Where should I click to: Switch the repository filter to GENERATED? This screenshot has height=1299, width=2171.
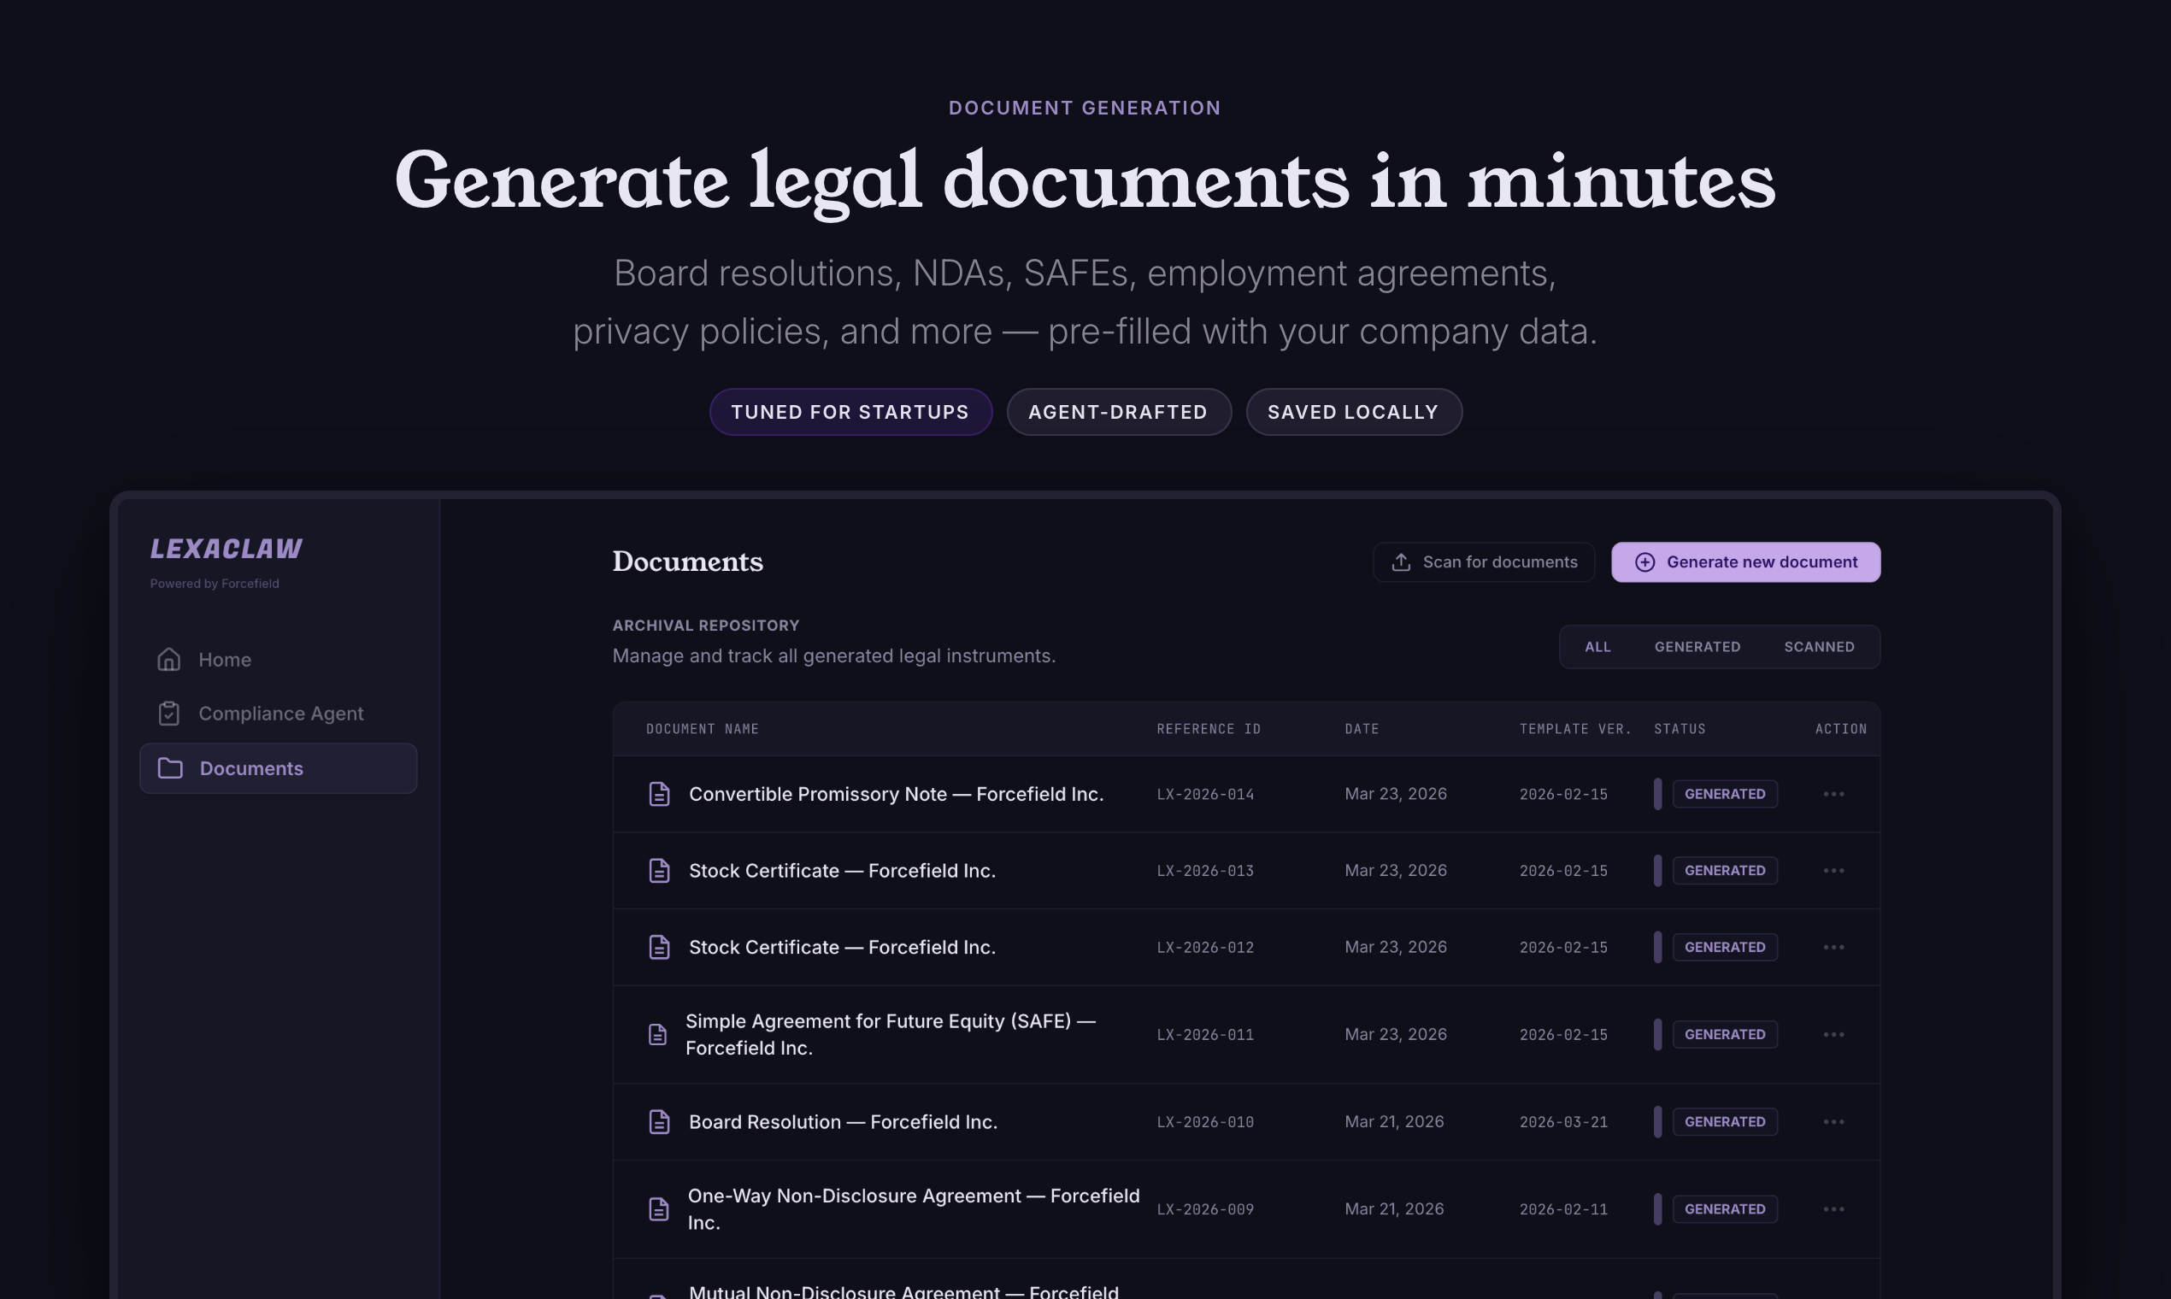pos(1697,646)
